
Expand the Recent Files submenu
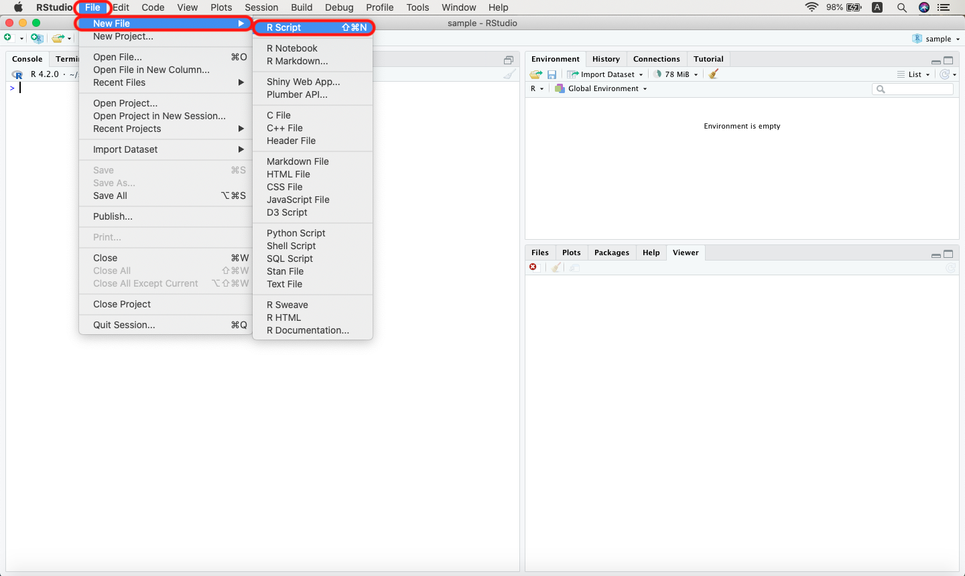click(166, 82)
